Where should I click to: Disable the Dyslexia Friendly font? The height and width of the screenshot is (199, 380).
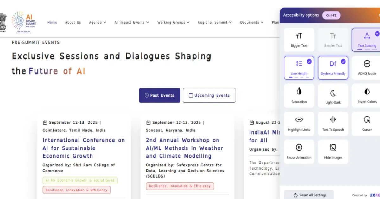(x=333, y=67)
